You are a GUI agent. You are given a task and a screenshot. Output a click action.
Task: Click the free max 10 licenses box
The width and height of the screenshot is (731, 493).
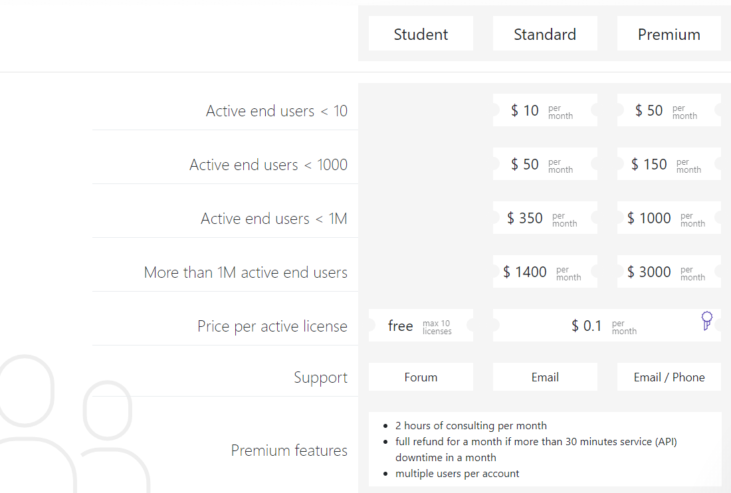pos(421,326)
